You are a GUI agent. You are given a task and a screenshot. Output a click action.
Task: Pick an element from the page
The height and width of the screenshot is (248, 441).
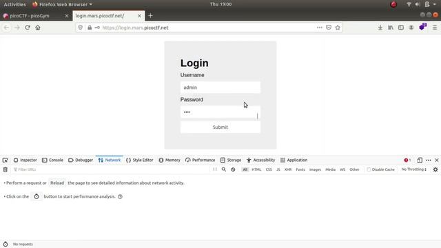click(5, 160)
